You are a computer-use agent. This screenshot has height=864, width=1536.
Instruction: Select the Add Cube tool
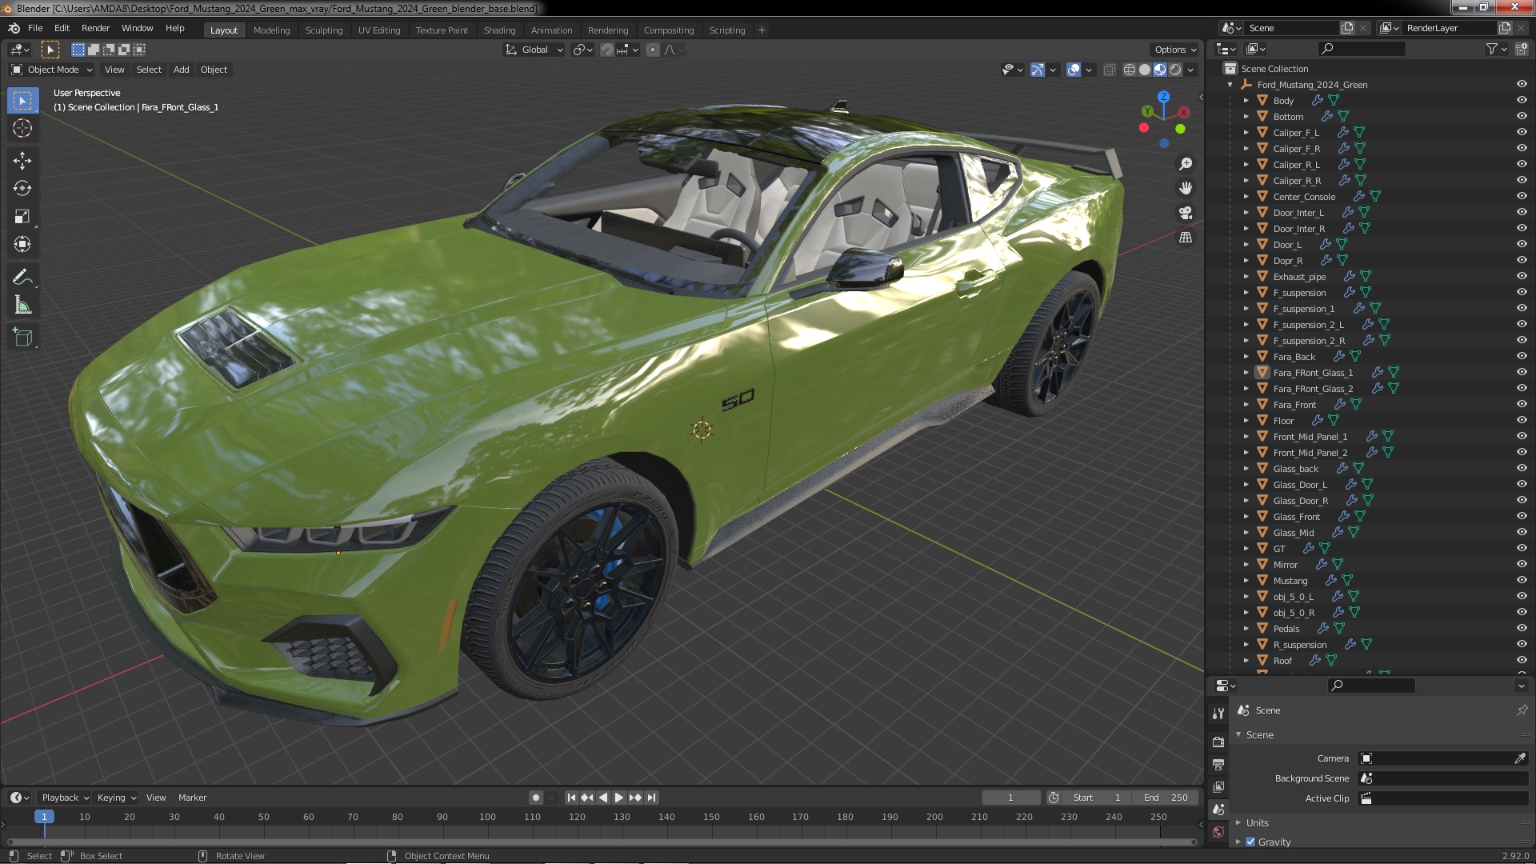point(22,338)
